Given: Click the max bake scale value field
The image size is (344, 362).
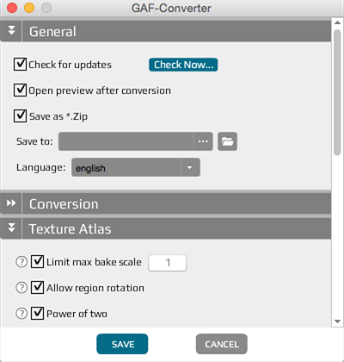Looking at the screenshot, I should pos(168,263).
